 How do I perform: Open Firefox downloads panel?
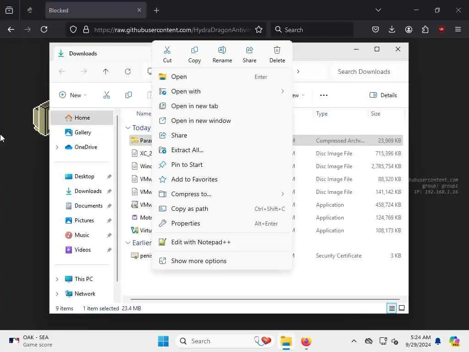[x=392, y=29]
